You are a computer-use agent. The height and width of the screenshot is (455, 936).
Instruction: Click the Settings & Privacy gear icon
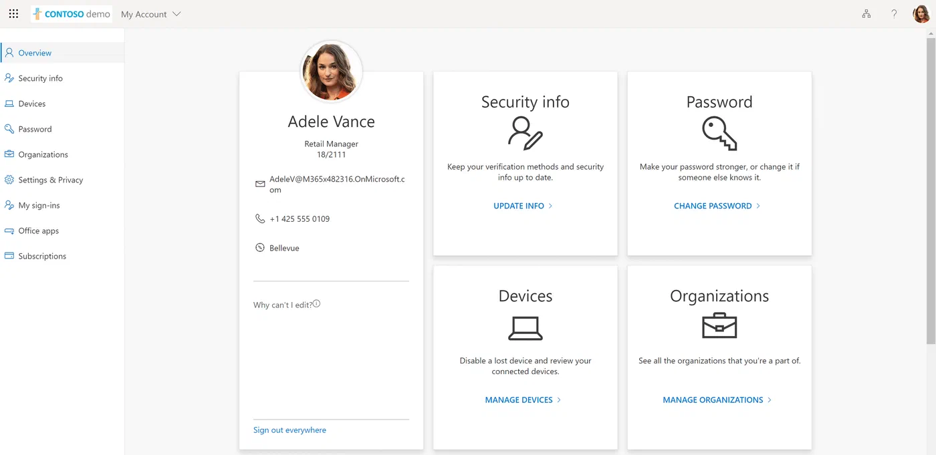click(9, 180)
